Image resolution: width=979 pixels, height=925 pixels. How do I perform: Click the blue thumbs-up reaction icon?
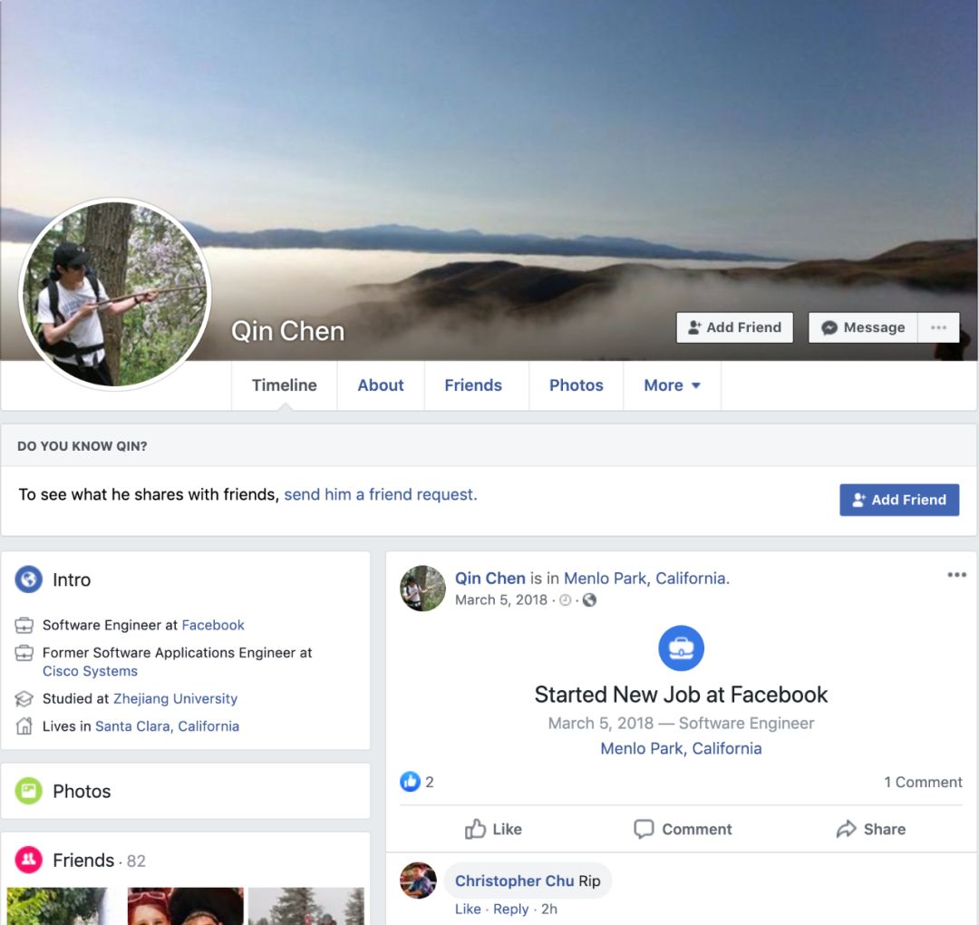tap(411, 782)
